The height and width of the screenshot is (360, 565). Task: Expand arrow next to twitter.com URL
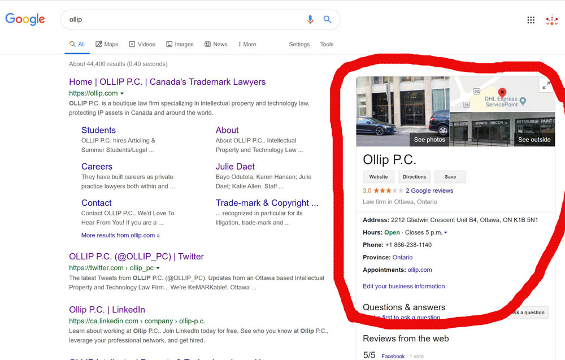(158, 268)
